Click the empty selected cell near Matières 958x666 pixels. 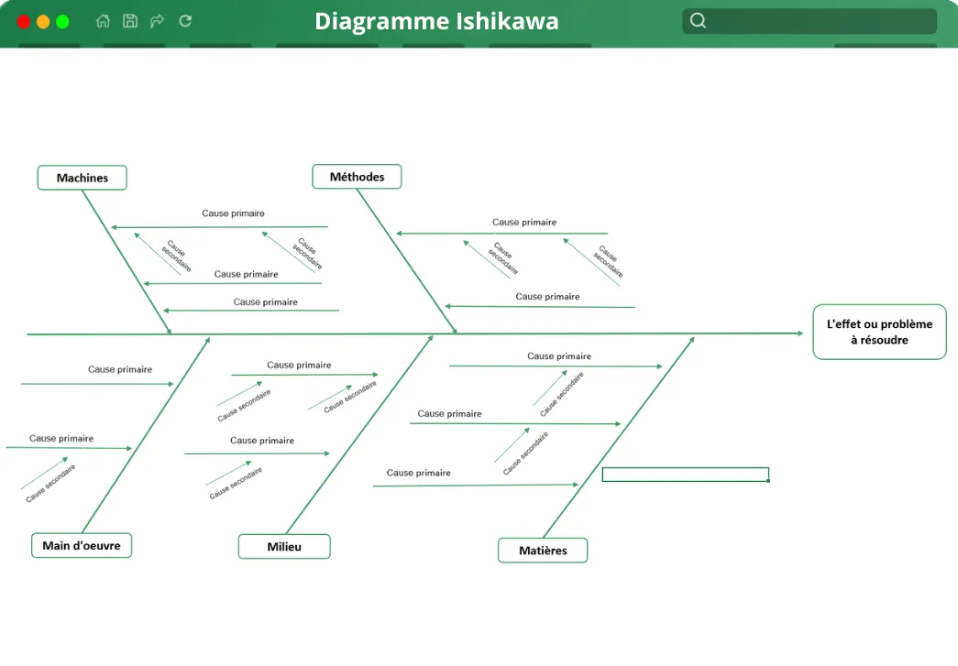pos(686,475)
